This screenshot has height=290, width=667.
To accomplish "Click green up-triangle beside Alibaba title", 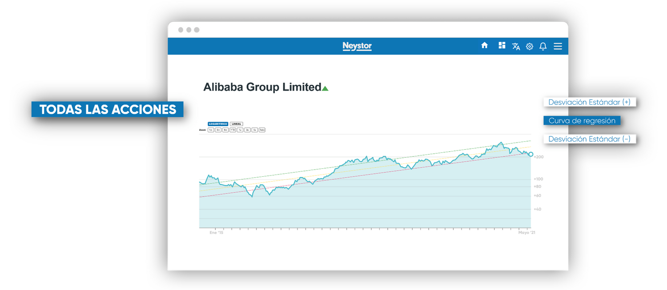I will tap(325, 88).
